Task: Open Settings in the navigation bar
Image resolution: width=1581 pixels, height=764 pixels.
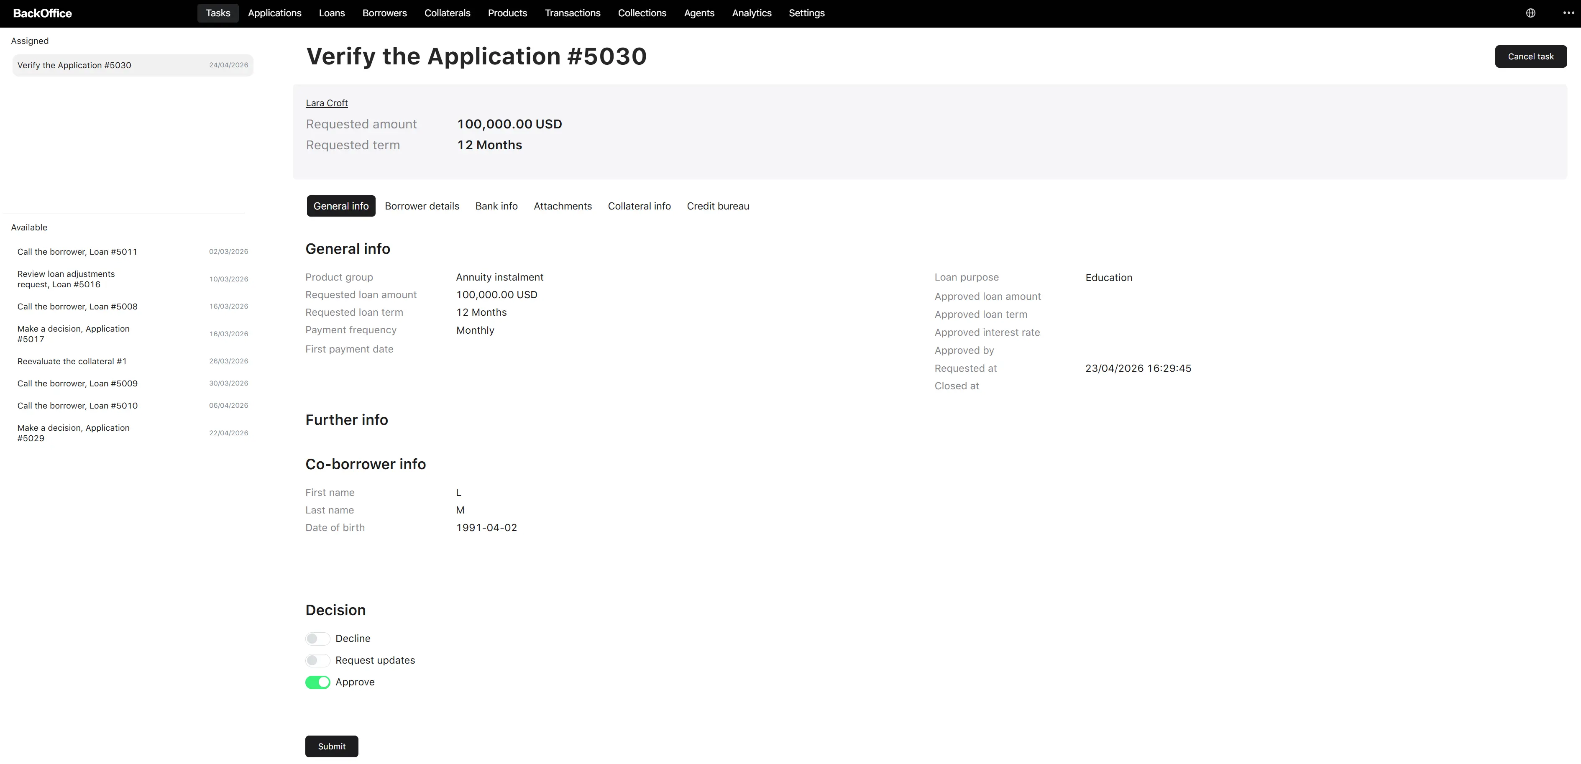Action: pyautogui.click(x=806, y=13)
